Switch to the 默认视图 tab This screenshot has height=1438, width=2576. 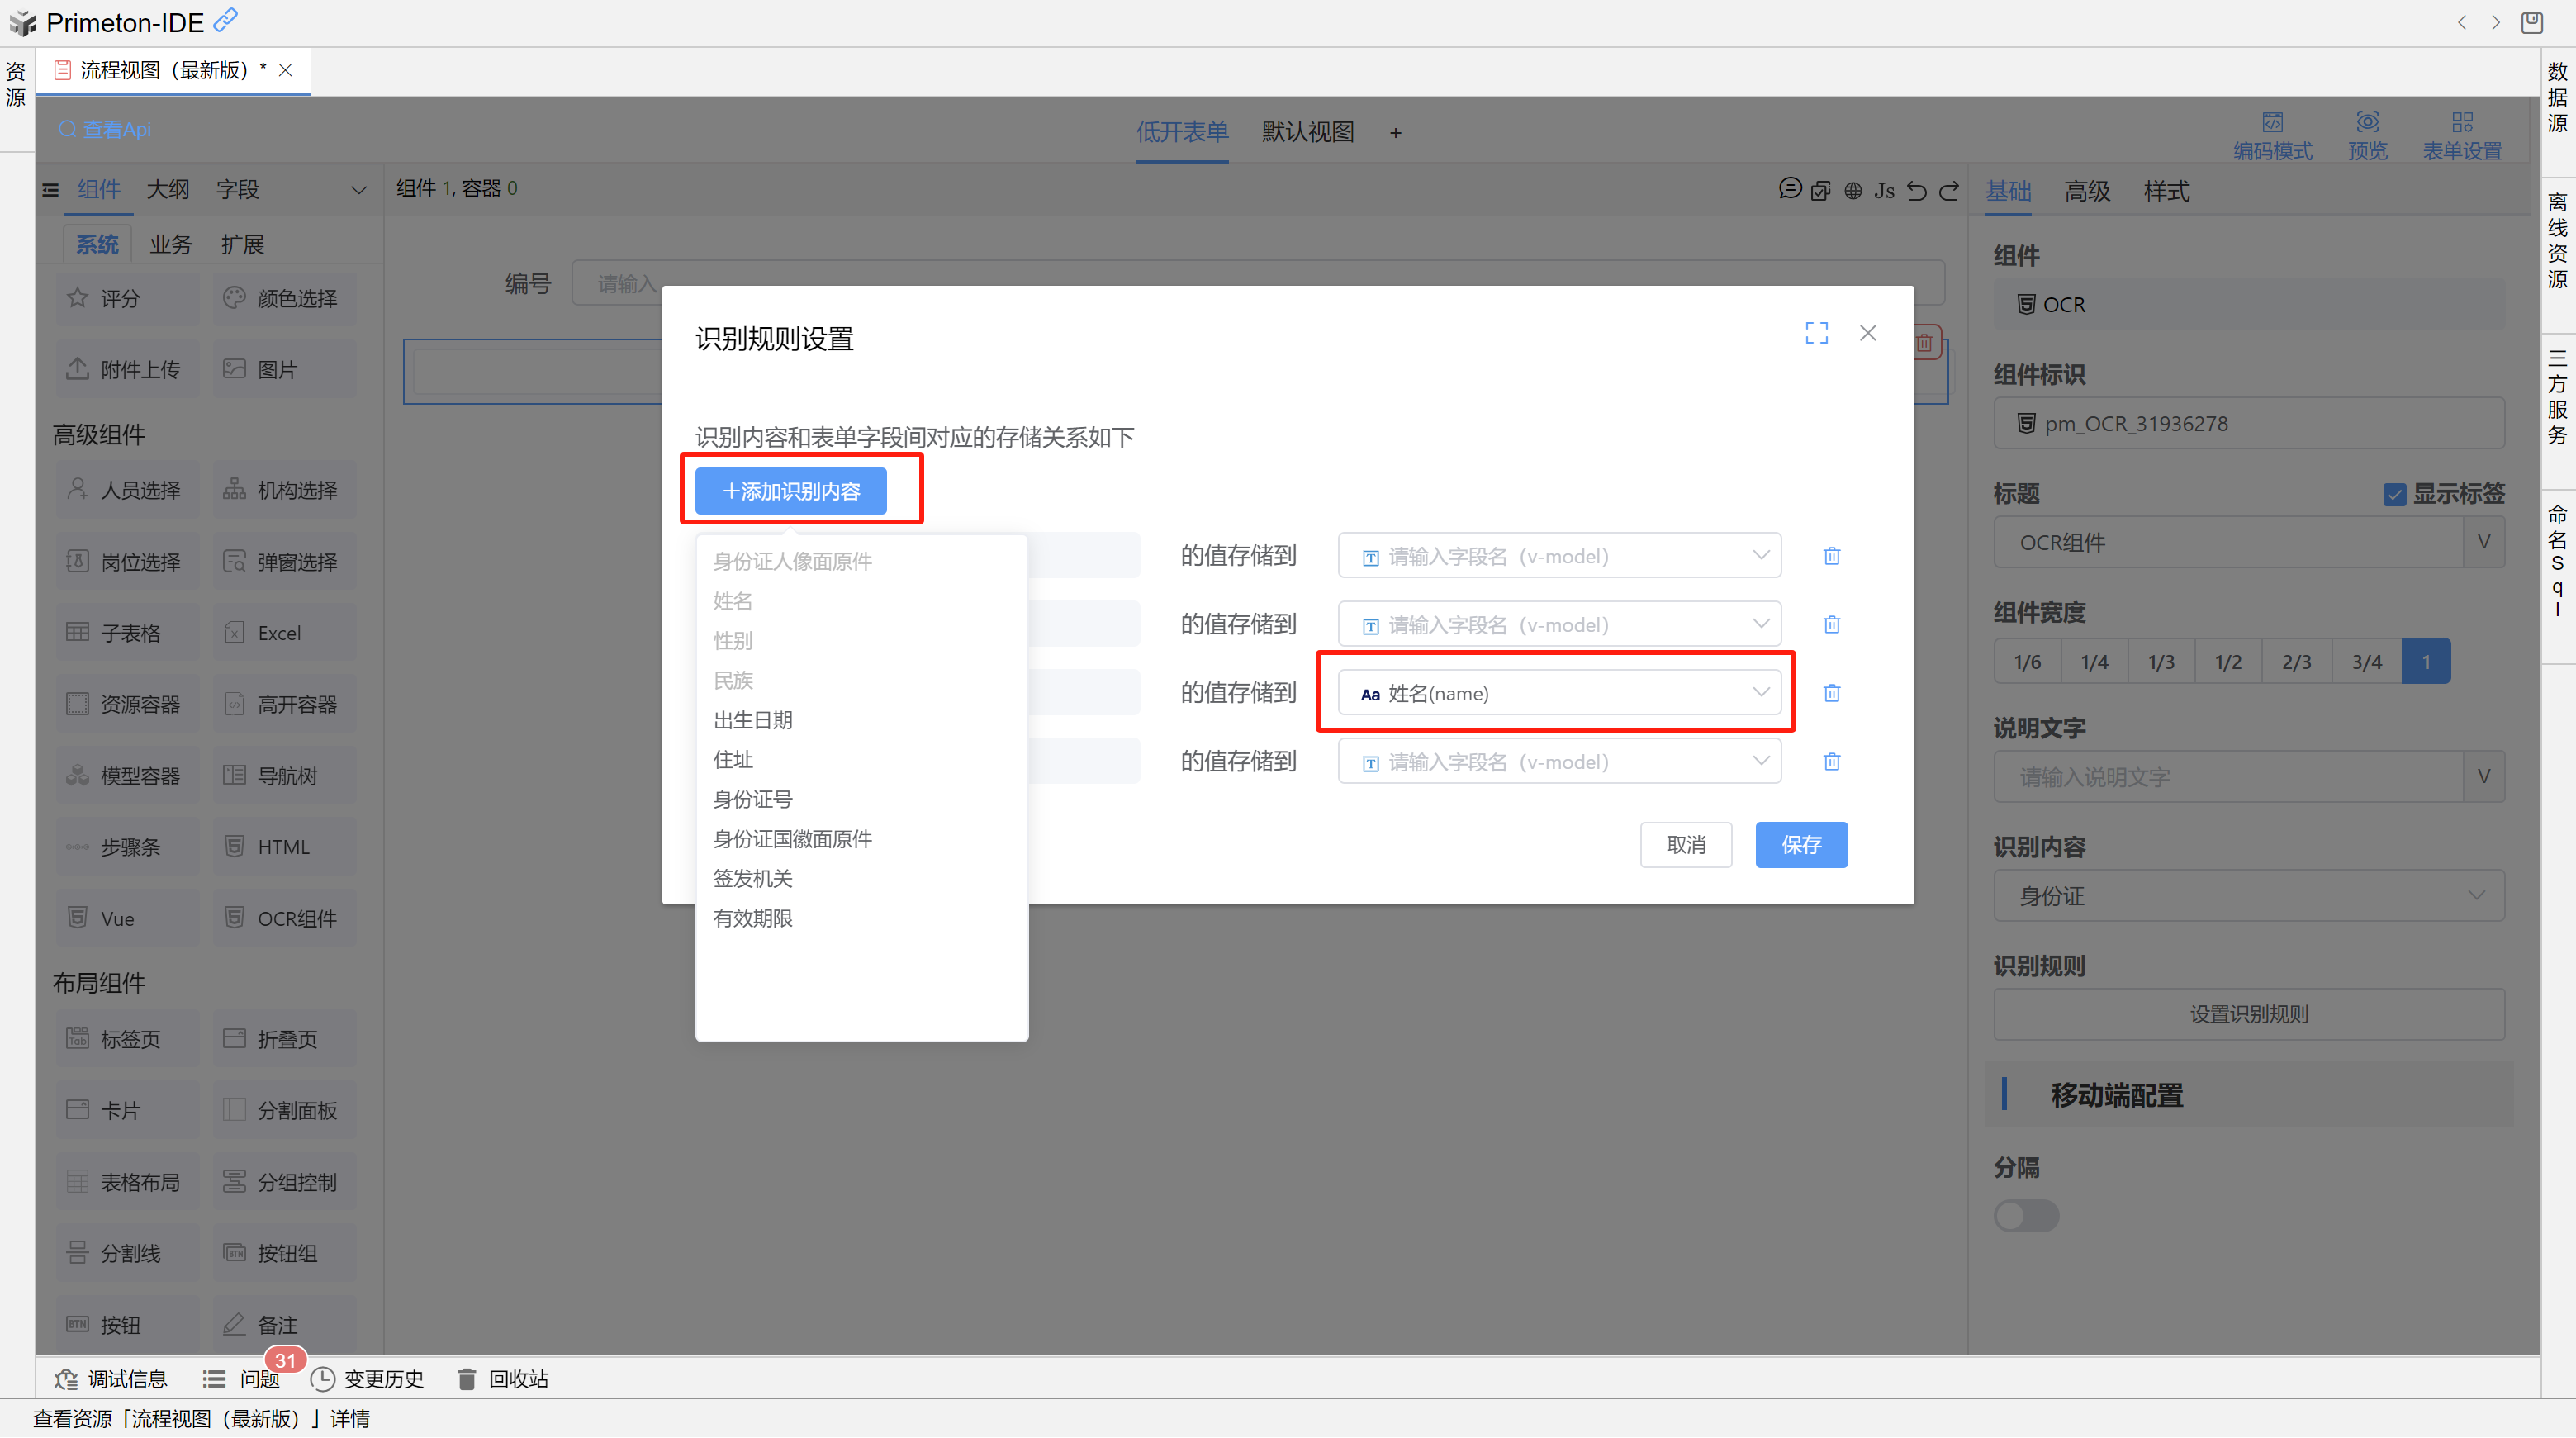pyautogui.click(x=1307, y=132)
